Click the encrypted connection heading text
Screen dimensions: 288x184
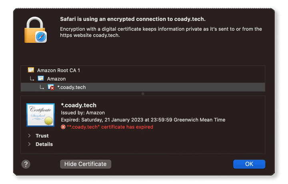pyautogui.click(x=133, y=19)
